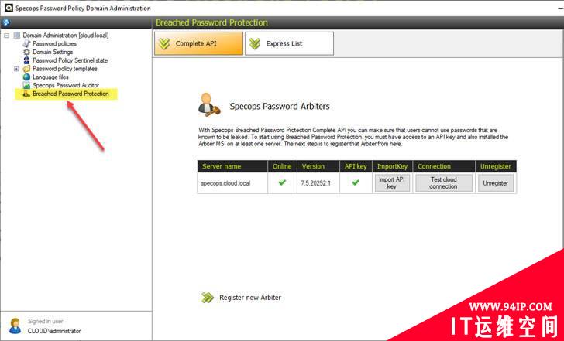The width and height of the screenshot is (564, 341).
Task: Click the API key green checkmark
Action: [x=356, y=182]
